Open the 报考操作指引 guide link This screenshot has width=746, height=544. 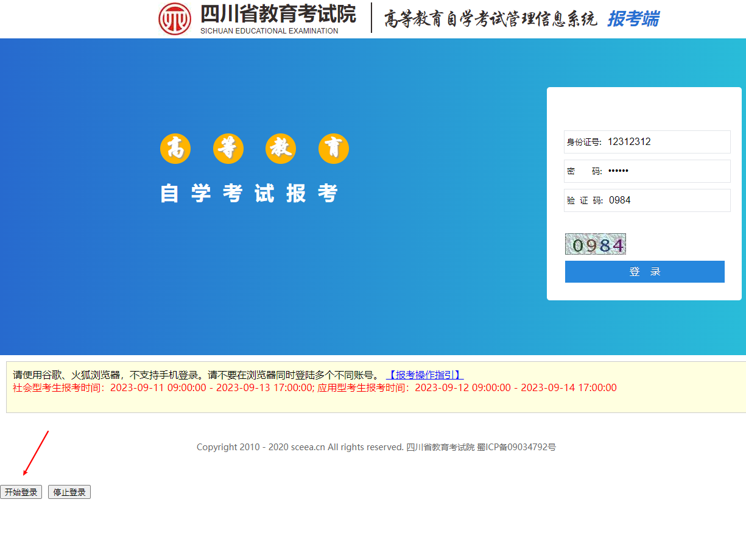pyautogui.click(x=424, y=375)
